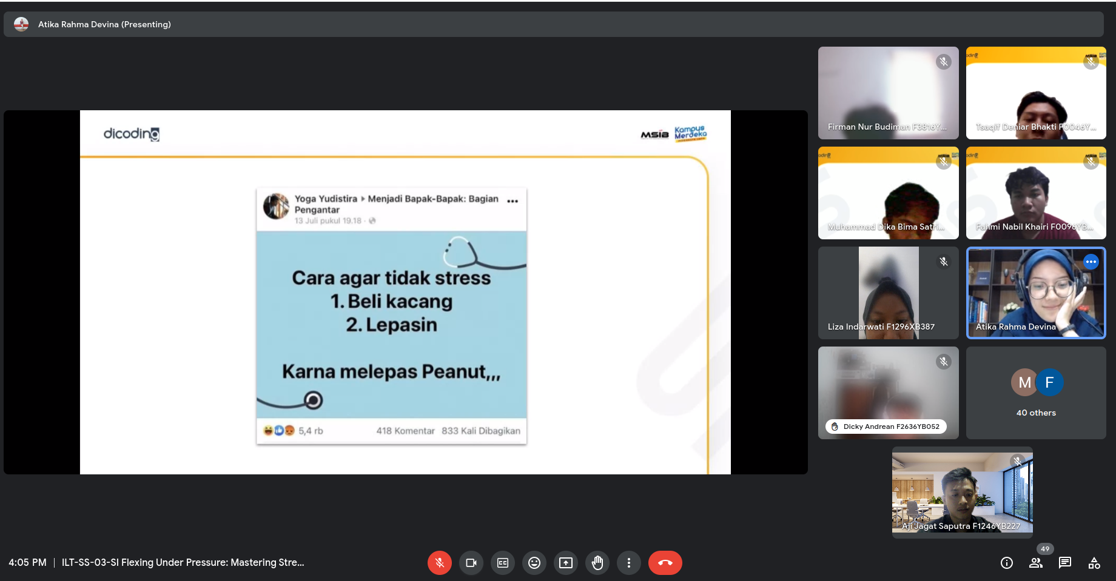Open the 40 others participants tile

(x=1036, y=393)
